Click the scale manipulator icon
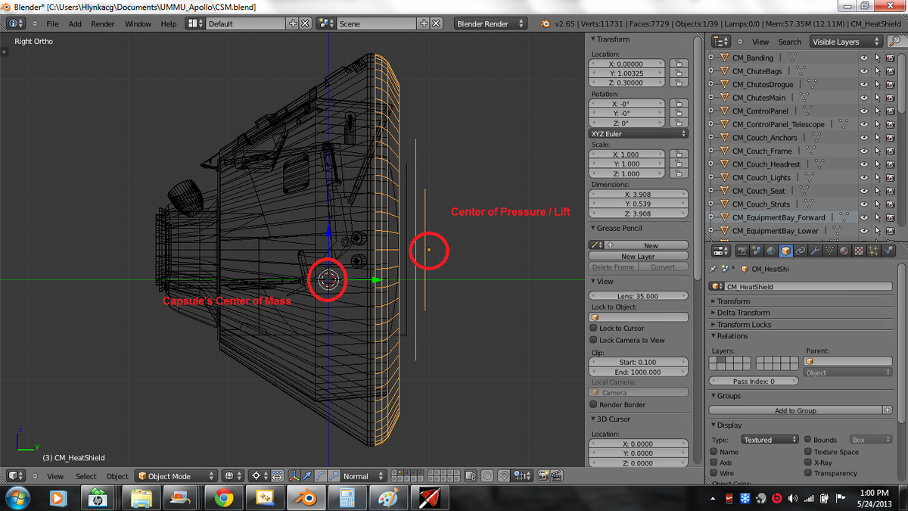This screenshot has width=908, height=511. [x=334, y=476]
